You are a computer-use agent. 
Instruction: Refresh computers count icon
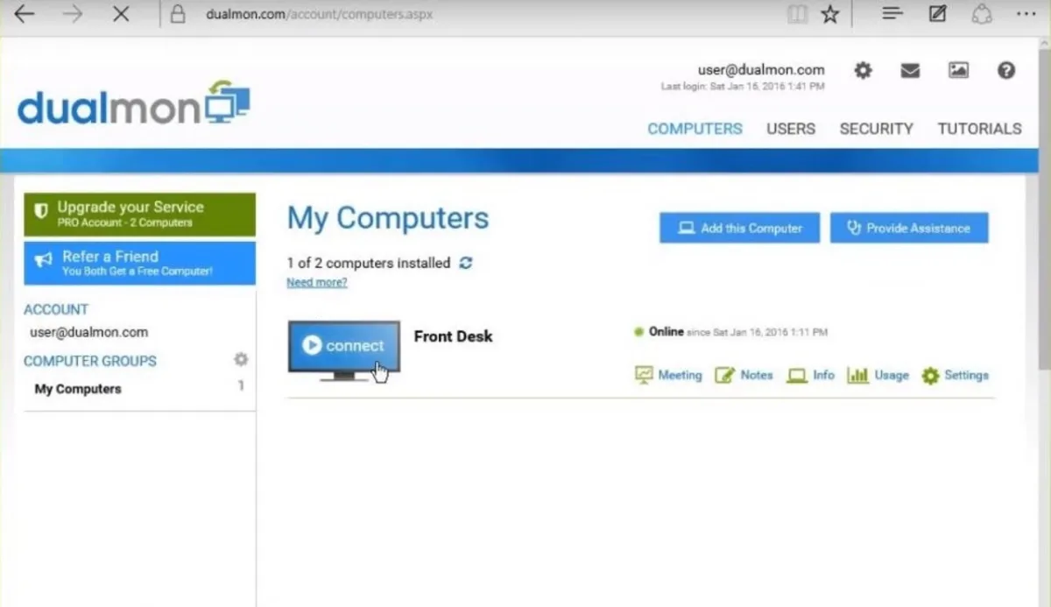click(466, 263)
